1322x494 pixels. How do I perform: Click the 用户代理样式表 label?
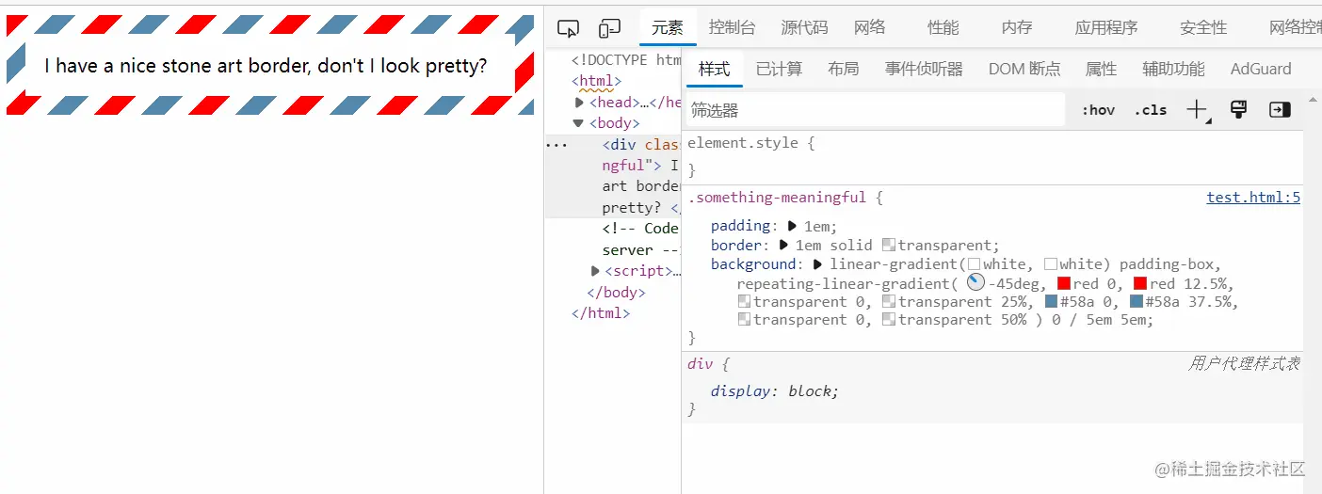(1244, 363)
